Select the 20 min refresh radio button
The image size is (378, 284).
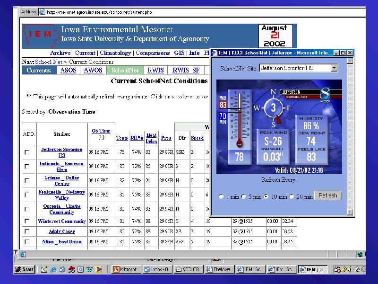(292, 196)
